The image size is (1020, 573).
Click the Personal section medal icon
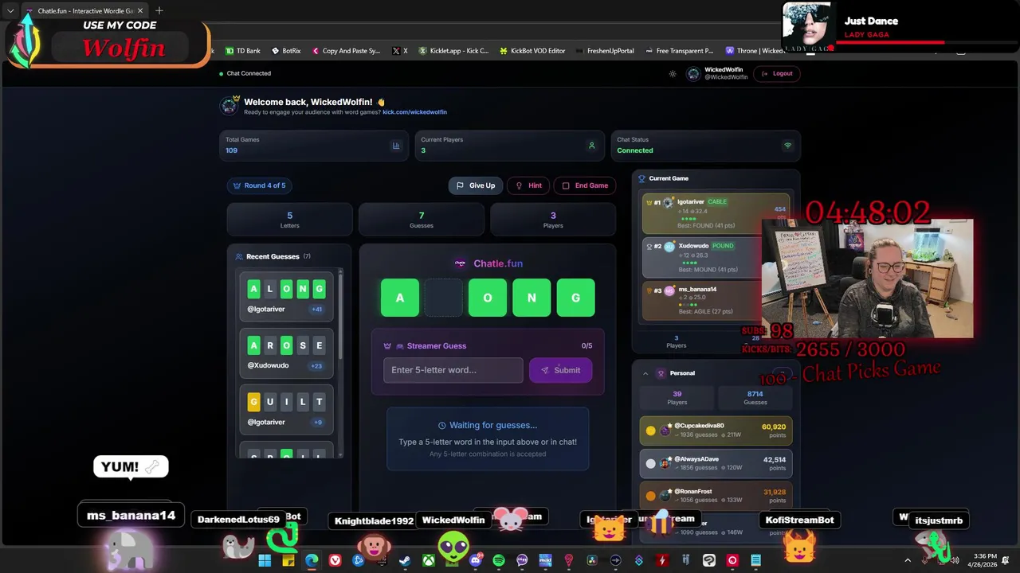tap(661, 373)
